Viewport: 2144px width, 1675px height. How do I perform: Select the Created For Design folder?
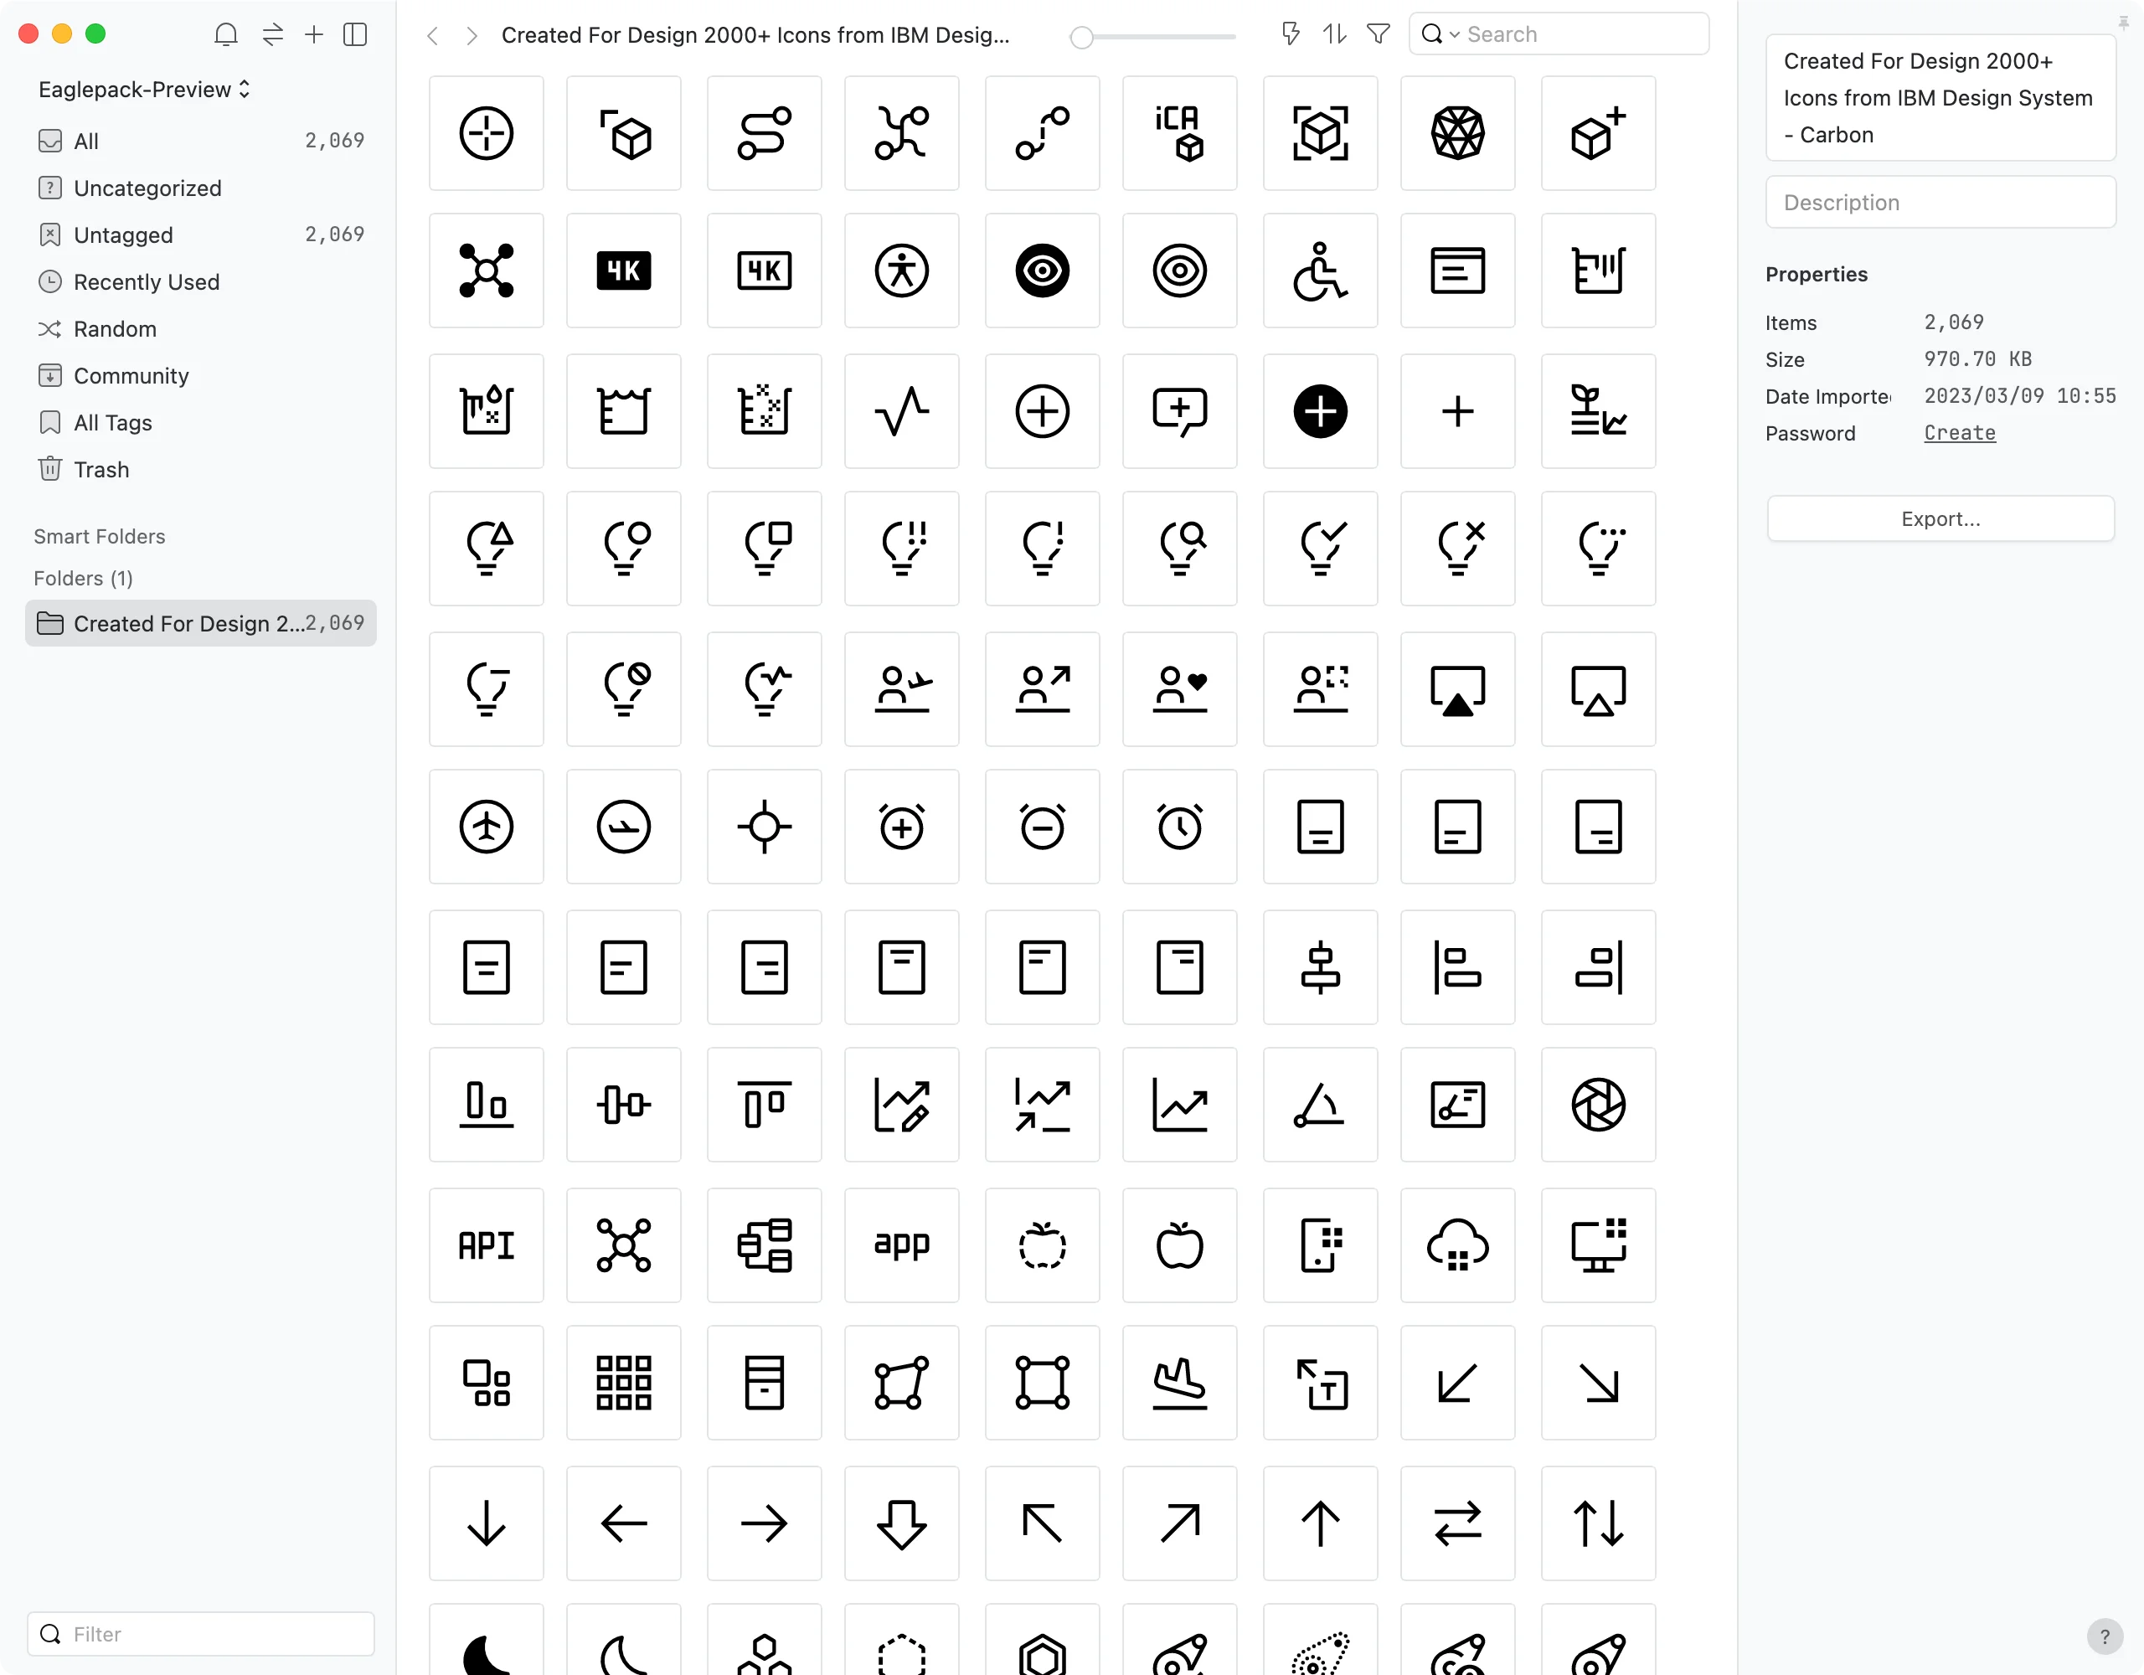(200, 623)
